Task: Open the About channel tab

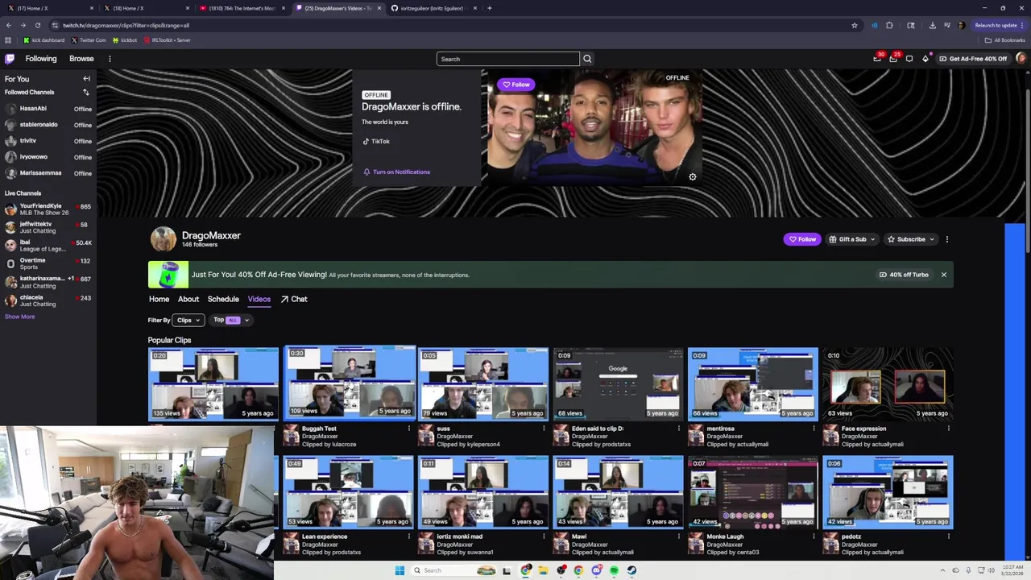Action: (188, 299)
